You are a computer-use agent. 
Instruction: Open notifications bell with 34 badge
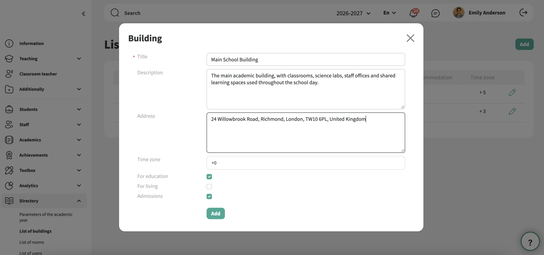(x=414, y=13)
